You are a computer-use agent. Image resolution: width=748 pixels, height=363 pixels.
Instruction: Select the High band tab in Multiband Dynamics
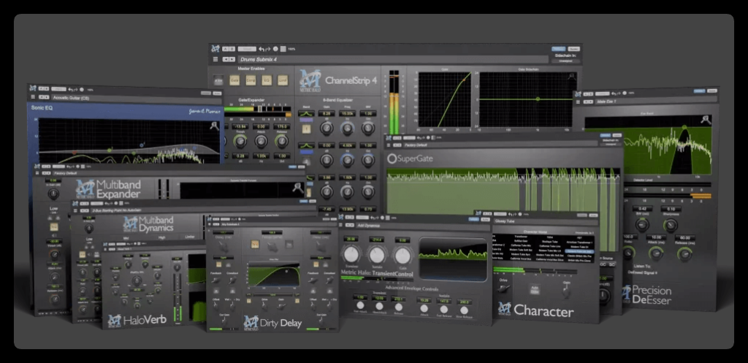[162, 236]
